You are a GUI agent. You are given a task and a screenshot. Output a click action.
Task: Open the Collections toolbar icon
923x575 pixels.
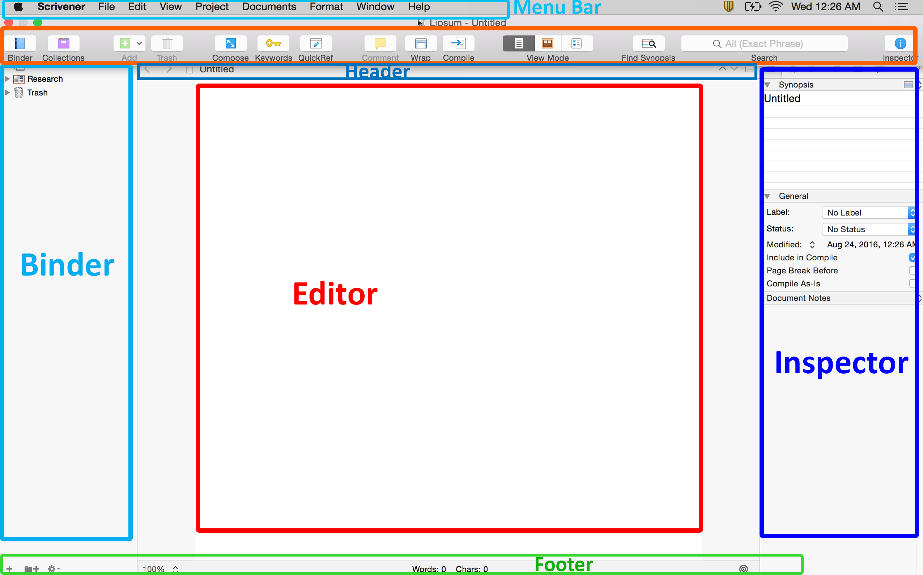pos(64,44)
